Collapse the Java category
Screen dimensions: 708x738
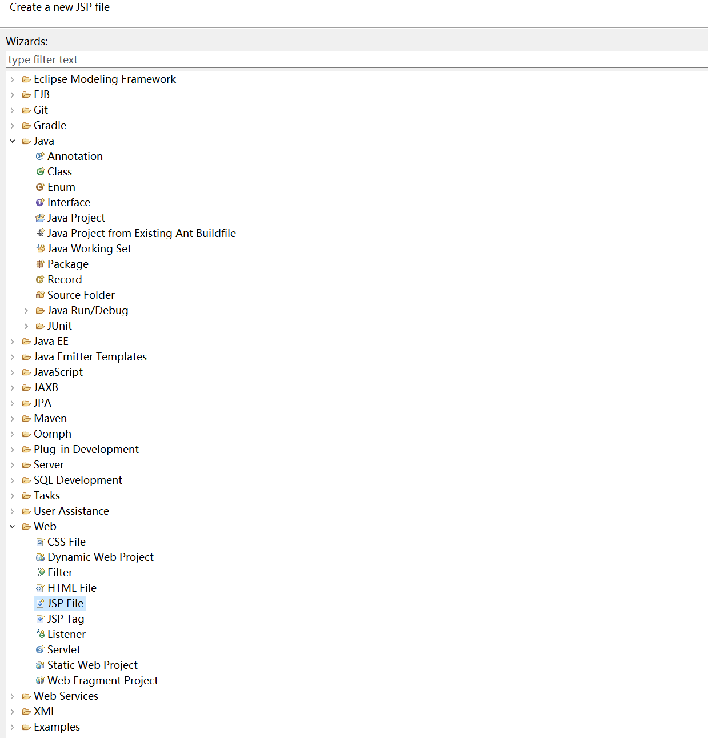(x=13, y=141)
